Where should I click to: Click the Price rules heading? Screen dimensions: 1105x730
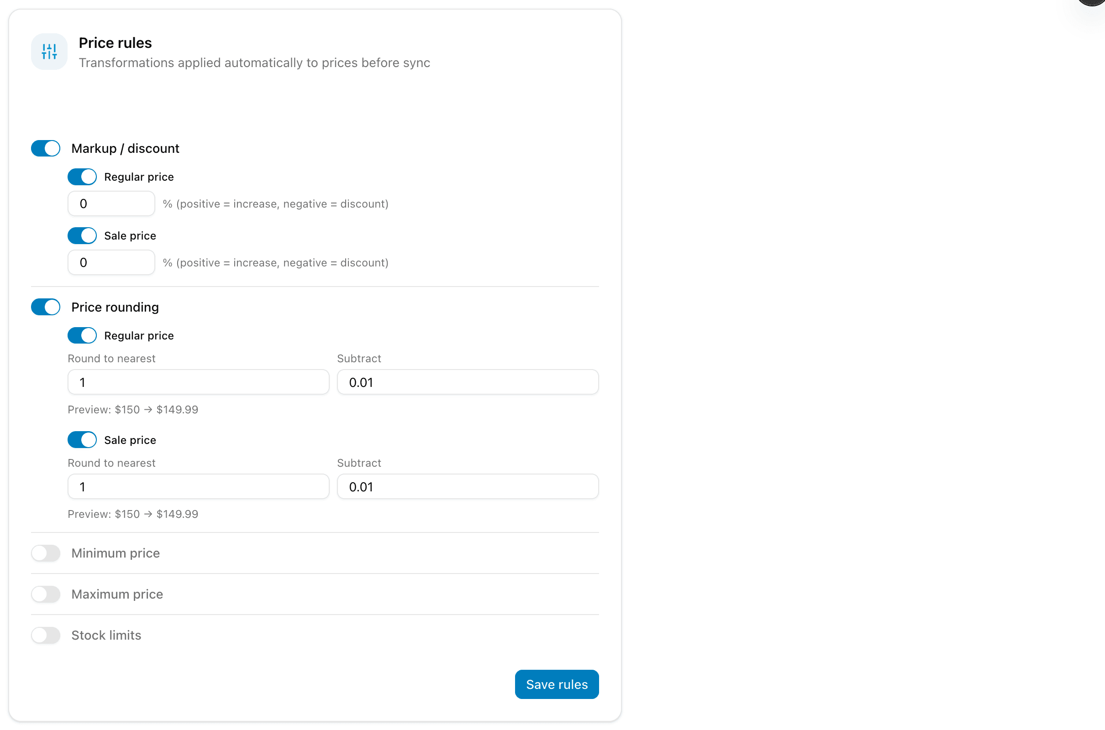(115, 43)
